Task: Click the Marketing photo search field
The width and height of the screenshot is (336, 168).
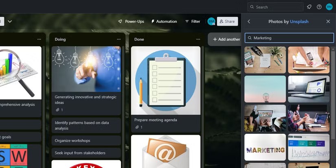Action: tap(289, 38)
